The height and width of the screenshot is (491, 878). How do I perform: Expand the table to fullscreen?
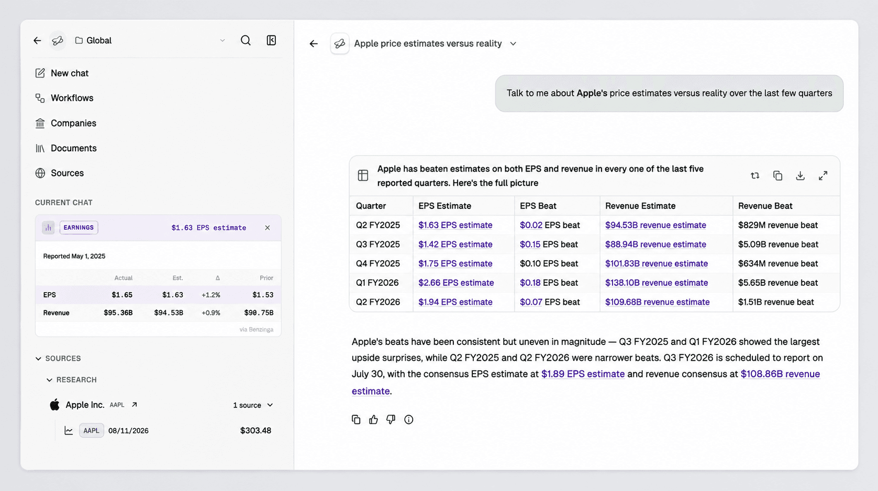pyautogui.click(x=823, y=175)
